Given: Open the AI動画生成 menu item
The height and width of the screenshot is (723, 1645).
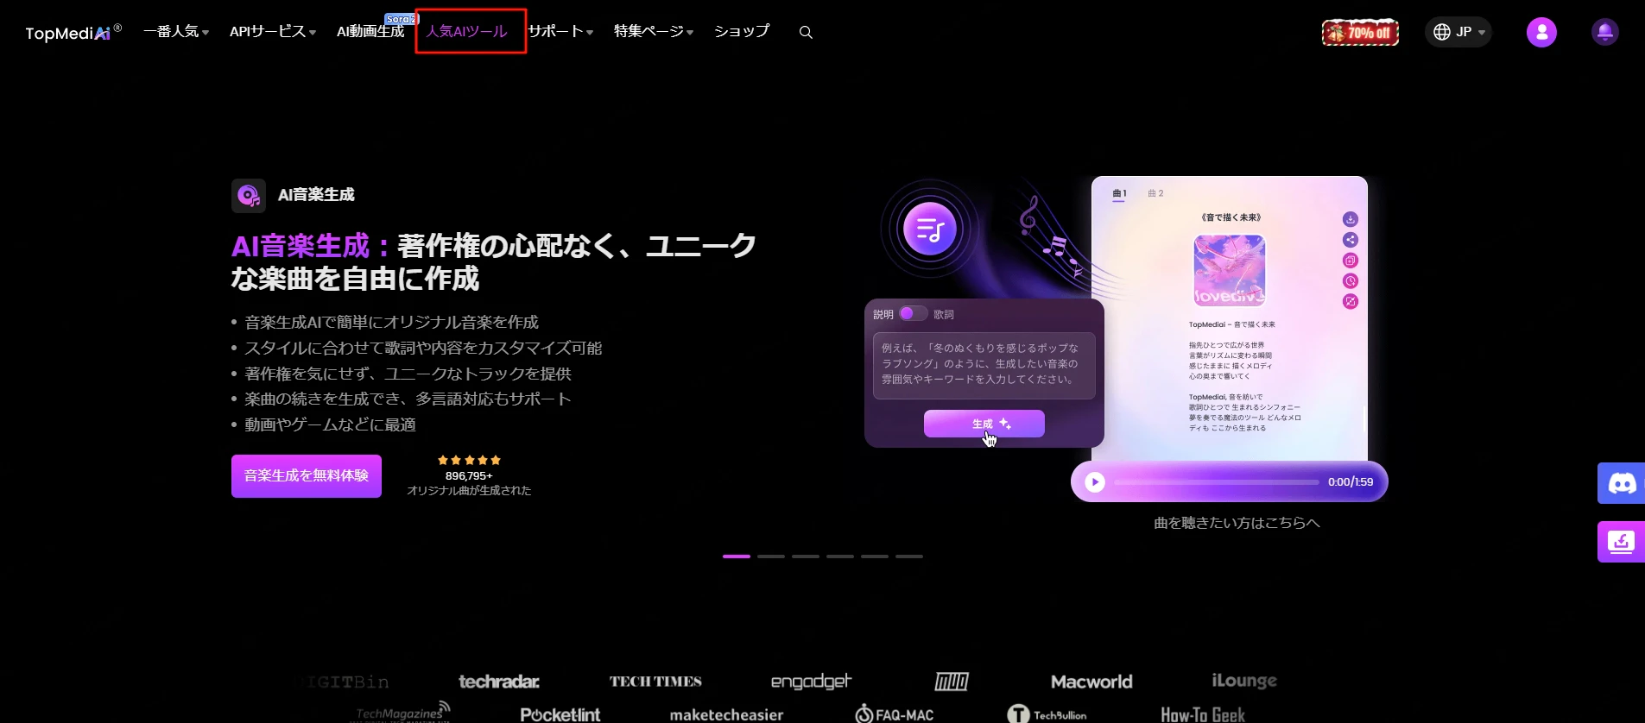Looking at the screenshot, I should [370, 31].
